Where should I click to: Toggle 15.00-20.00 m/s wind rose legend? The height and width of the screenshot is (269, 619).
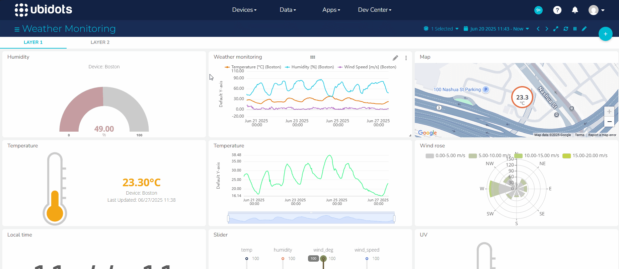[585, 155]
